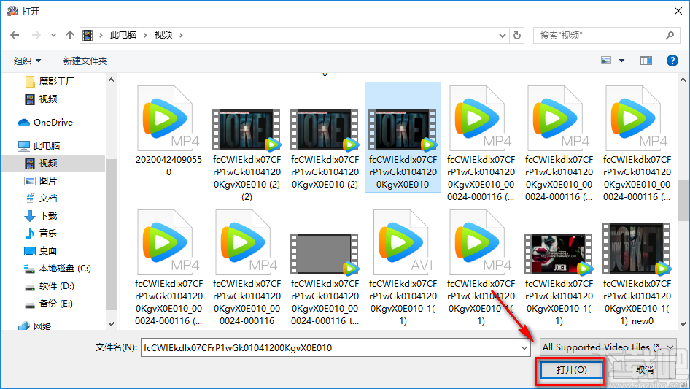690x389 pixels.
Task: Open 文档 folder in sidebar
Action: tap(41, 199)
